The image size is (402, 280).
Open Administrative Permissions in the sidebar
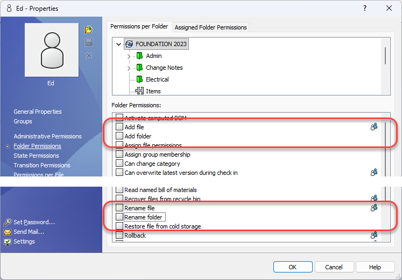[x=47, y=136]
